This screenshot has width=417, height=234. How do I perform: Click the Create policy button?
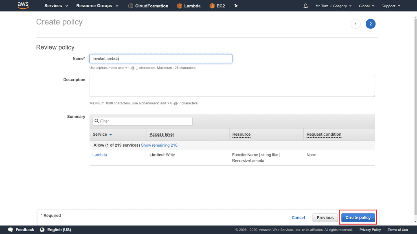point(358,218)
